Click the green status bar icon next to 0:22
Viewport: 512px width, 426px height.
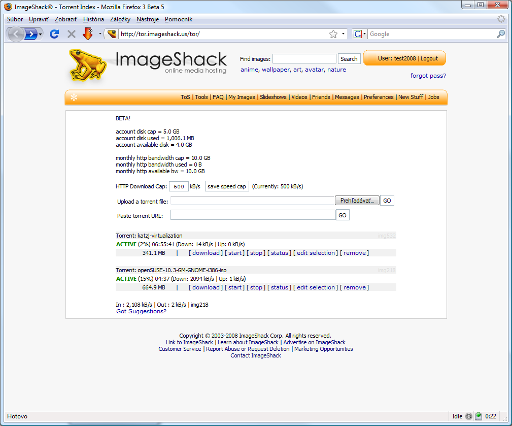(479, 416)
